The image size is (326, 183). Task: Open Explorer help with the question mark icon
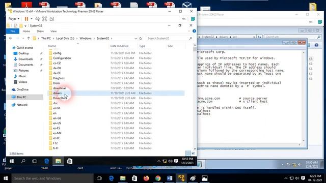pyautogui.click(x=194, y=31)
